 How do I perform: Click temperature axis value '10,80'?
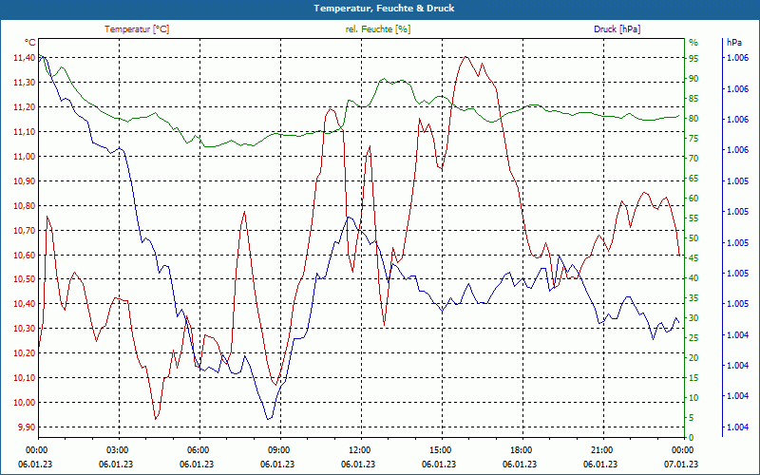(24, 205)
